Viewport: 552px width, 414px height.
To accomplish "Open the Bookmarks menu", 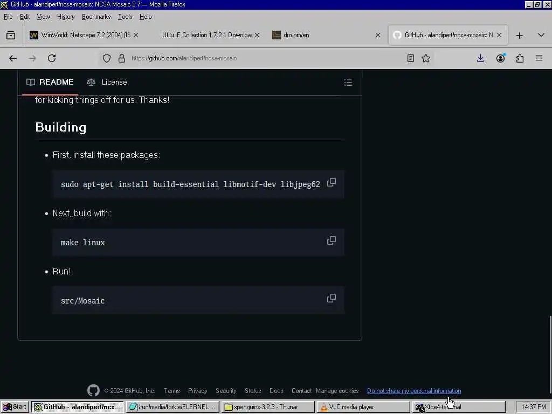I will 96,17.
